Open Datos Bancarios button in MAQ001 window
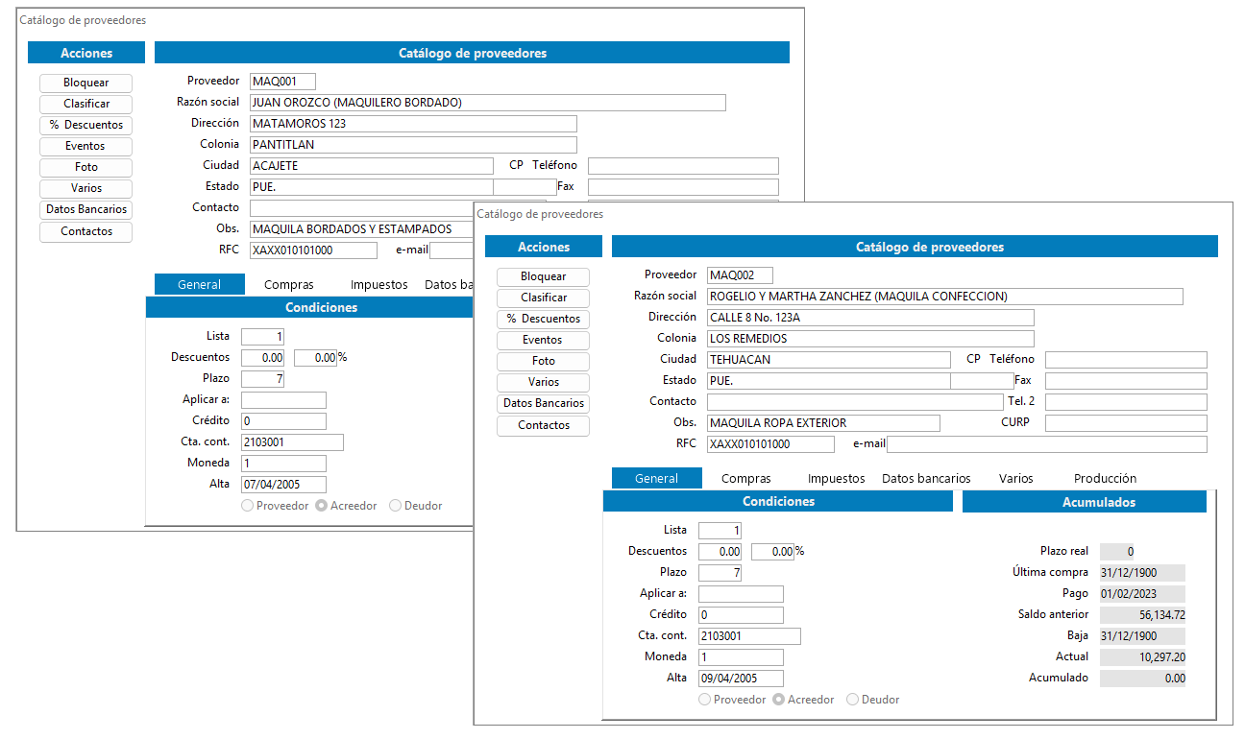This screenshot has height=739, width=1245. click(x=85, y=209)
